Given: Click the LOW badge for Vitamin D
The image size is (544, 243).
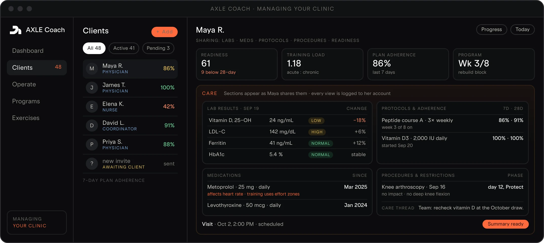Looking at the screenshot, I should tap(316, 121).
